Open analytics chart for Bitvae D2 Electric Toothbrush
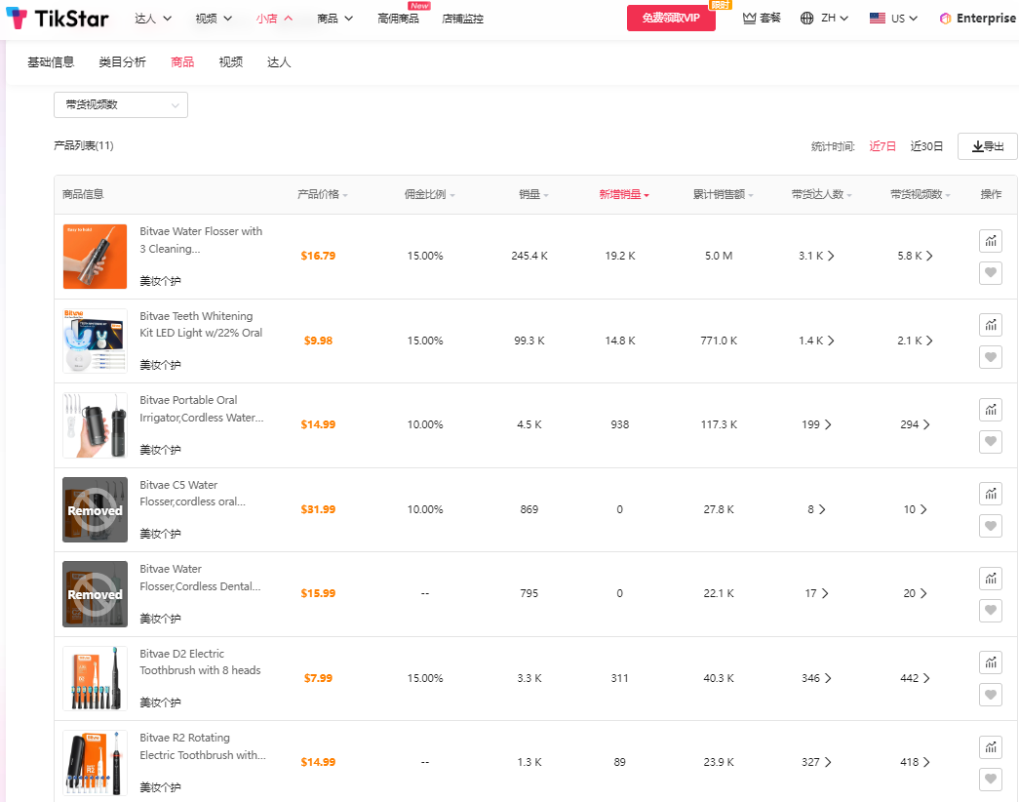This screenshot has width=1019, height=802. (x=991, y=662)
